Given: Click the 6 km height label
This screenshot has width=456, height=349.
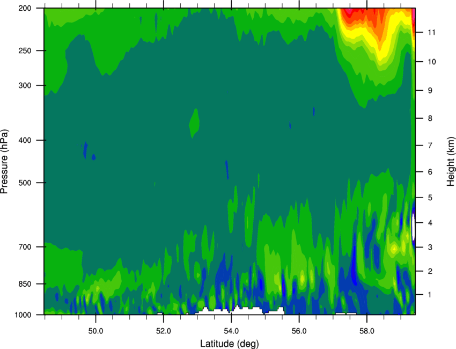Looking at the screenshot, I should (x=430, y=172).
